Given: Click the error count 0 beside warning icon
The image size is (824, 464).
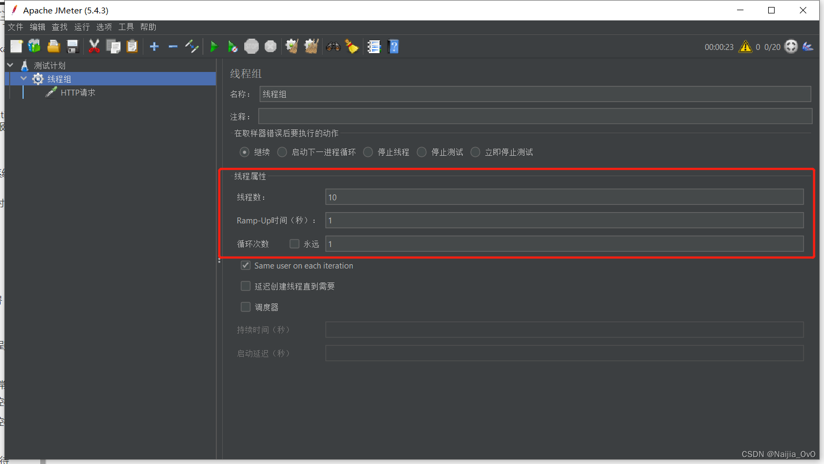Looking at the screenshot, I should coord(758,47).
